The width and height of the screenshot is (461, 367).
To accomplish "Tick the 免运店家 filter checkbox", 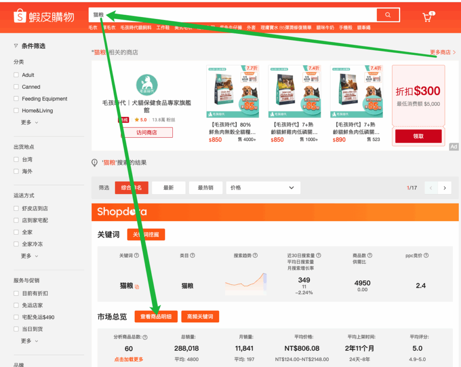I will 16,305.
